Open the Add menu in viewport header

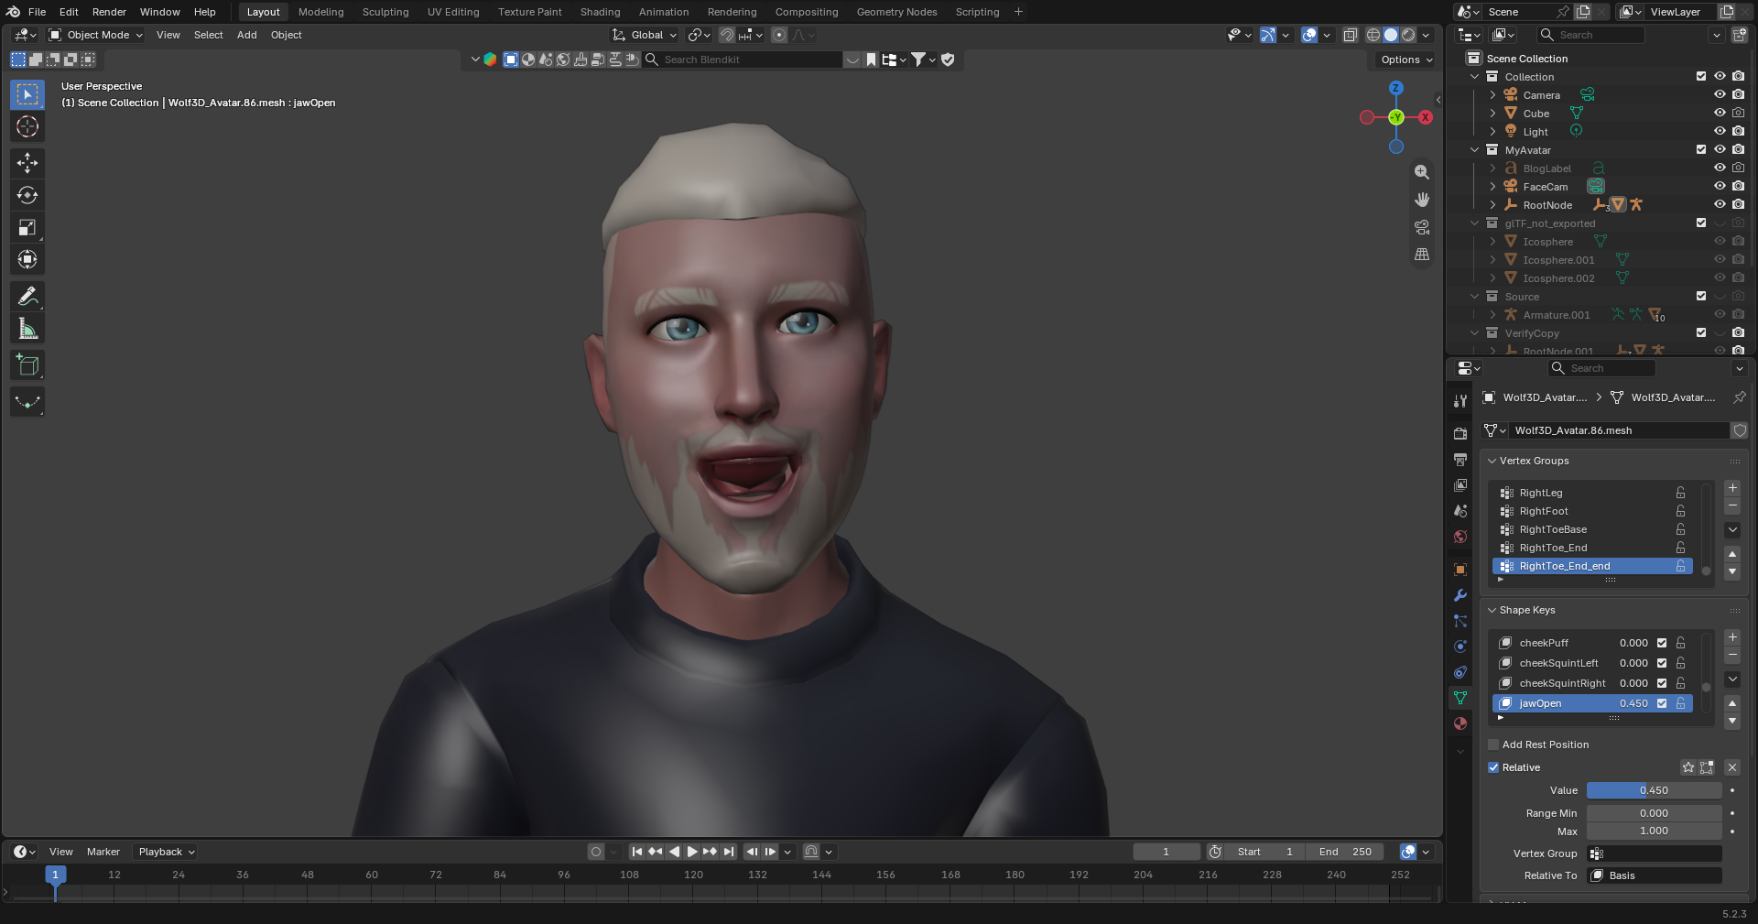[247, 35]
